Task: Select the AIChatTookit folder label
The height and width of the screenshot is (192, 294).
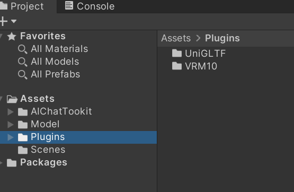Action: coord(61,111)
